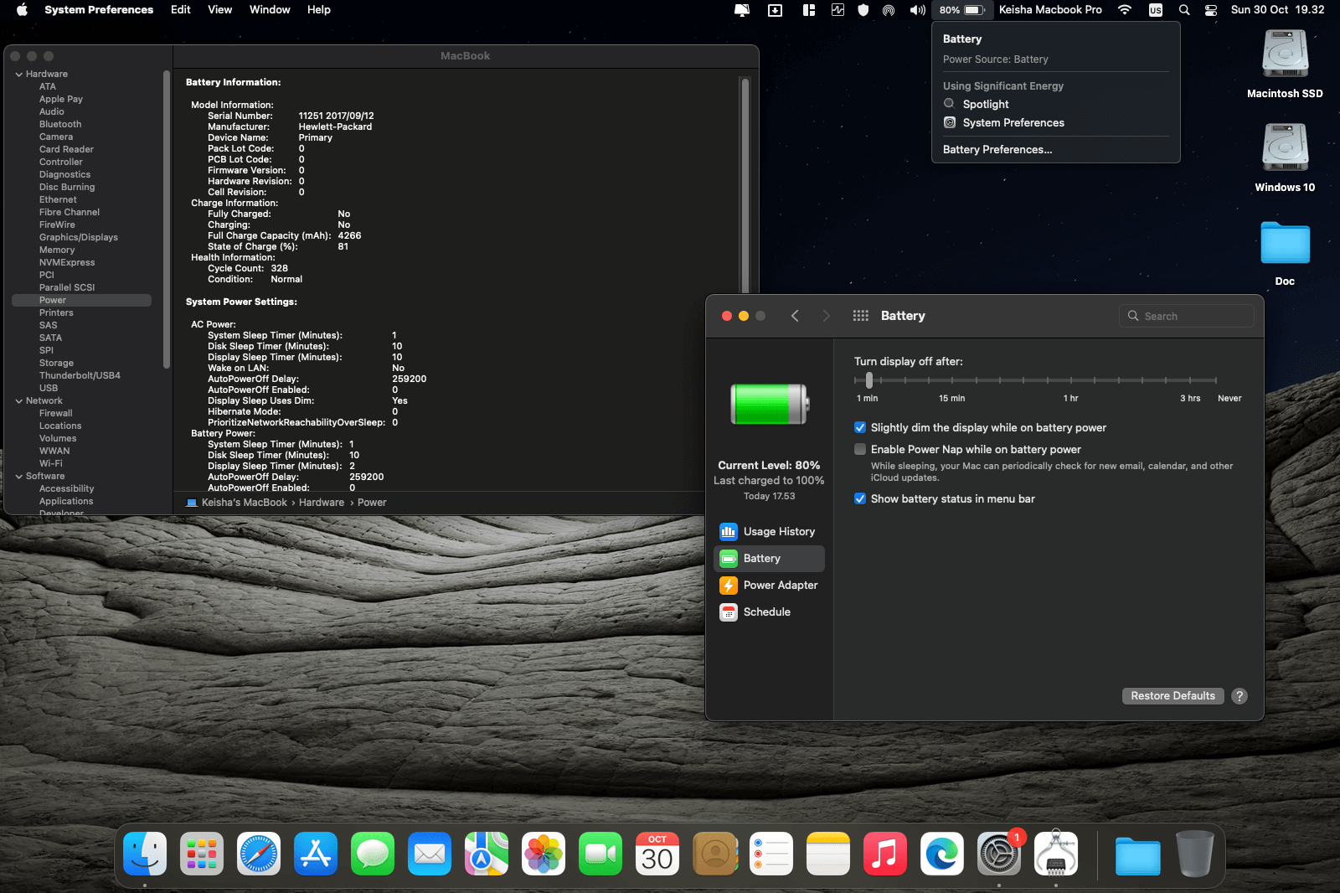Screen dimensions: 1340x893
Task: Click the Search field in Battery window
Action: (x=1186, y=316)
